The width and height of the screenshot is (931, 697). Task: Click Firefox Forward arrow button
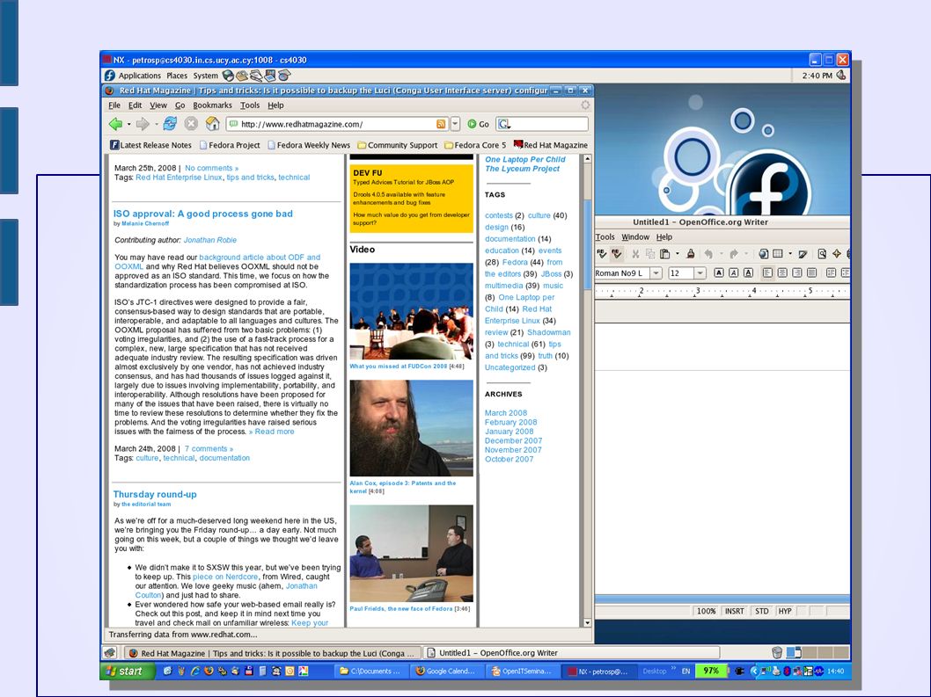pyautogui.click(x=143, y=124)
